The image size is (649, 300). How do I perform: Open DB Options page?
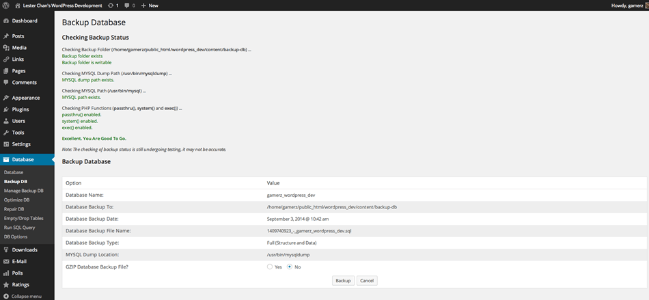tap(16, 236)
